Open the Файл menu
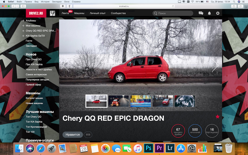 coord(19,2)
